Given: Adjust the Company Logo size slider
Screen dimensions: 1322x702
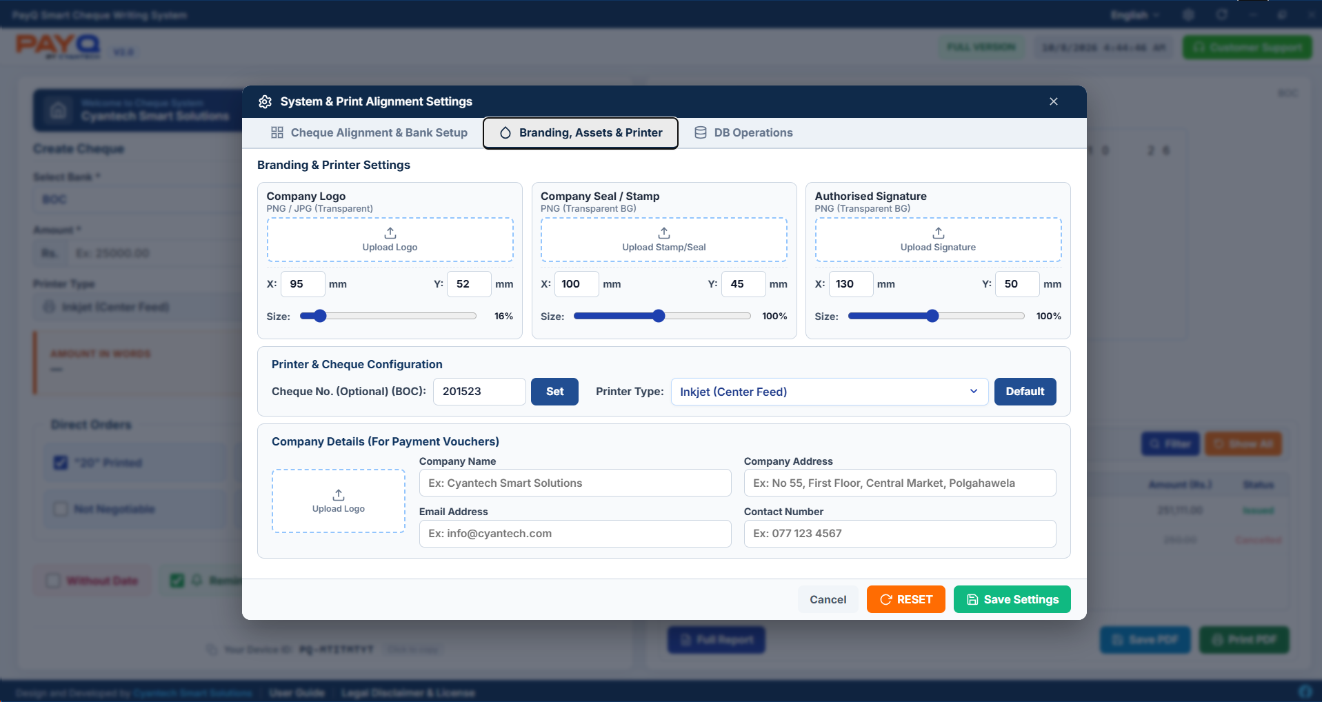Looking at the screenshot, I should click(x=388, y=316).
